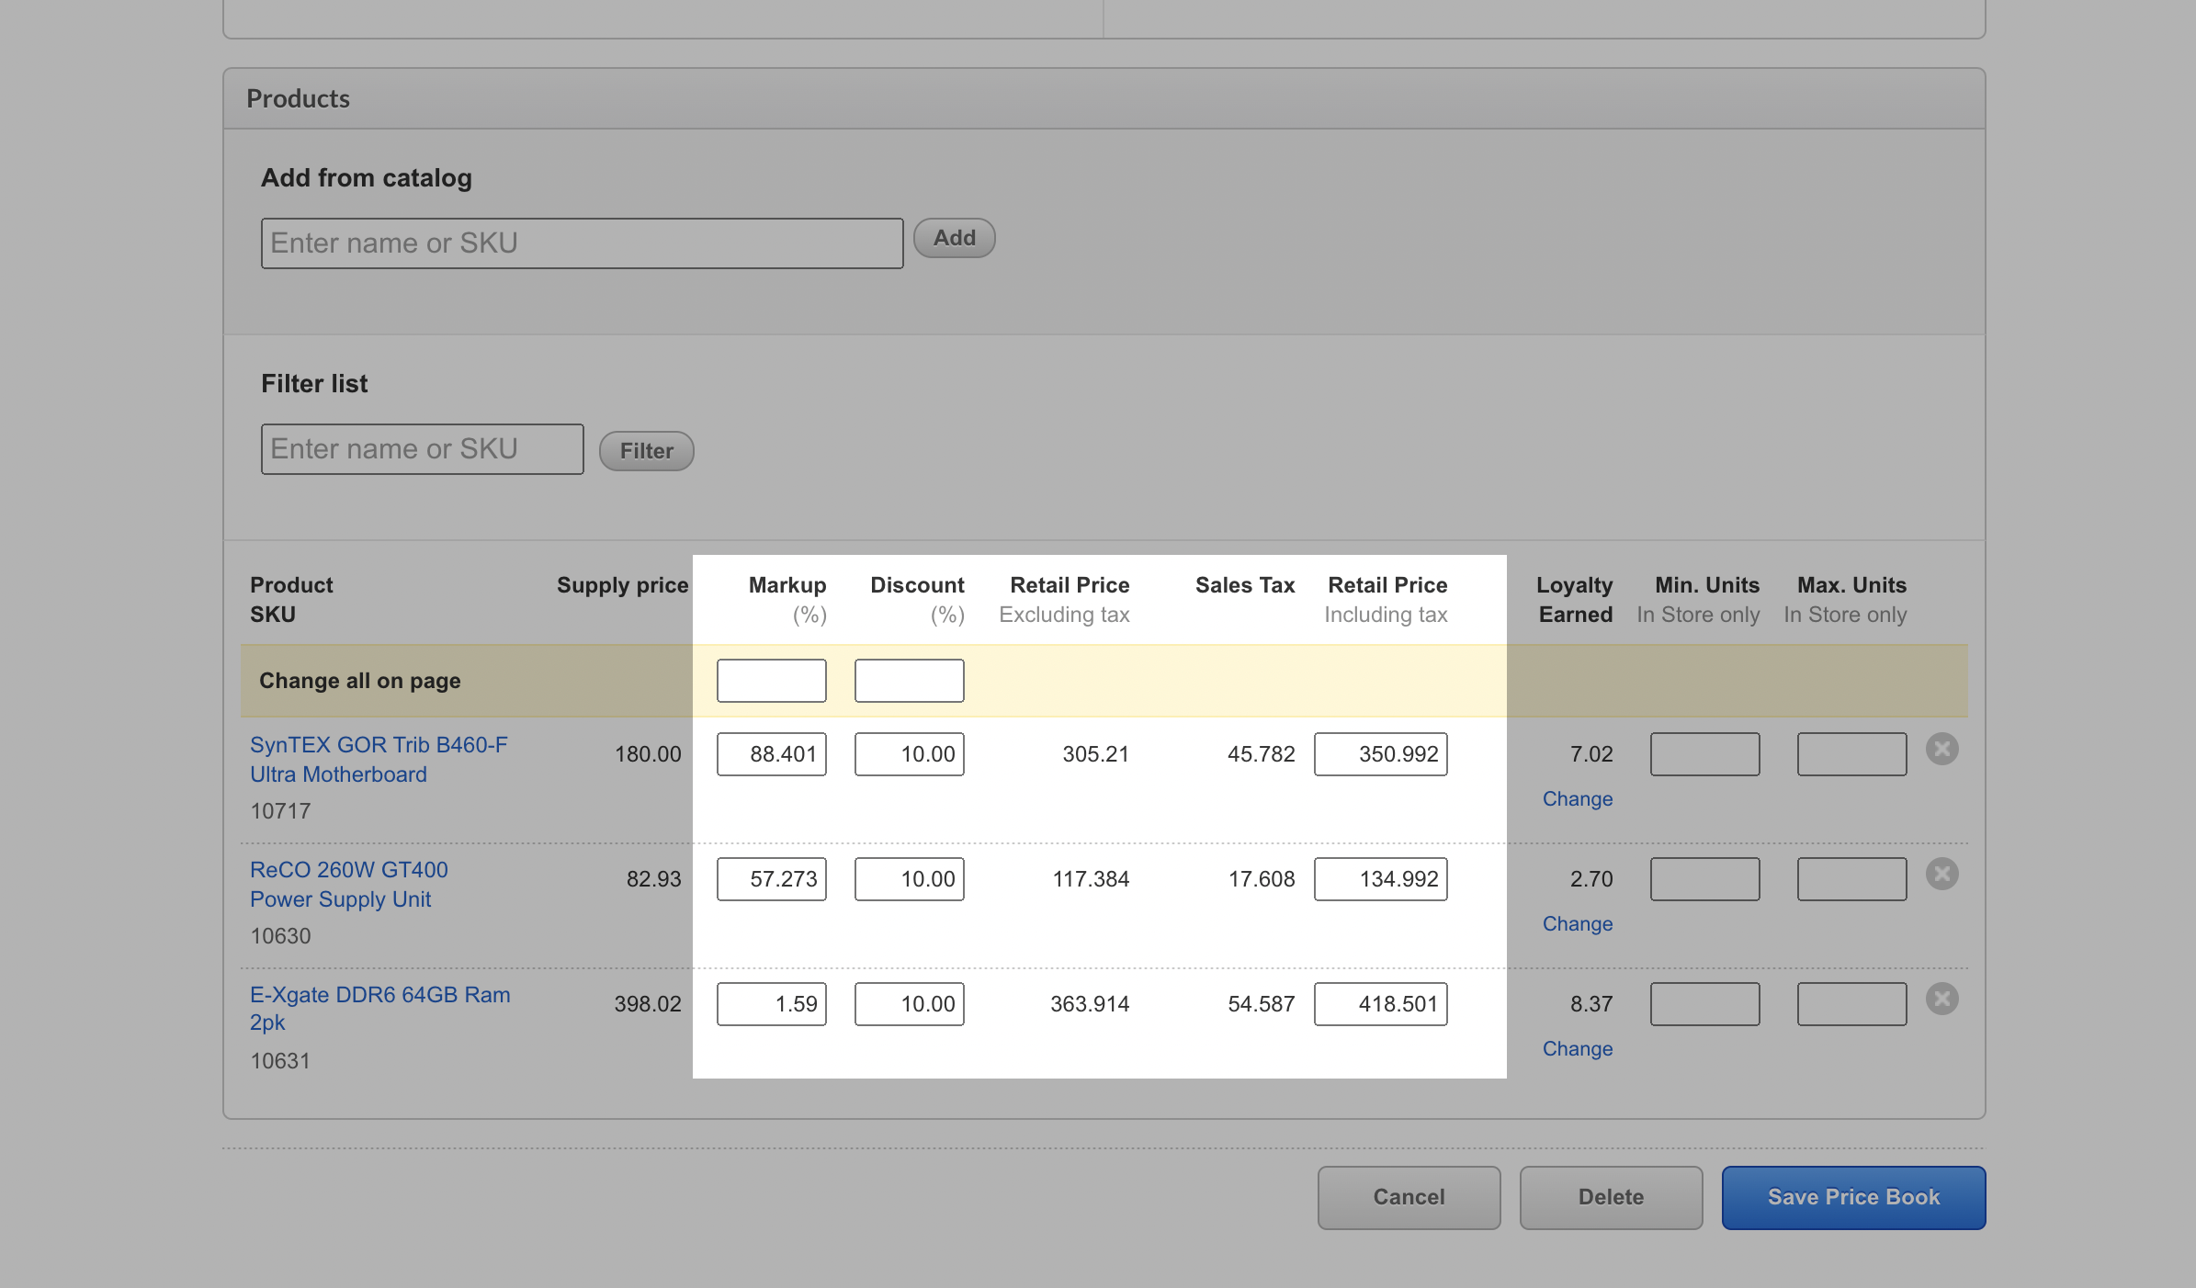The height and width of the screenshot is (1288, 2196).
Task: Edit markup 88.401 for SynTEX motherboard
Action: pos(771,754)
